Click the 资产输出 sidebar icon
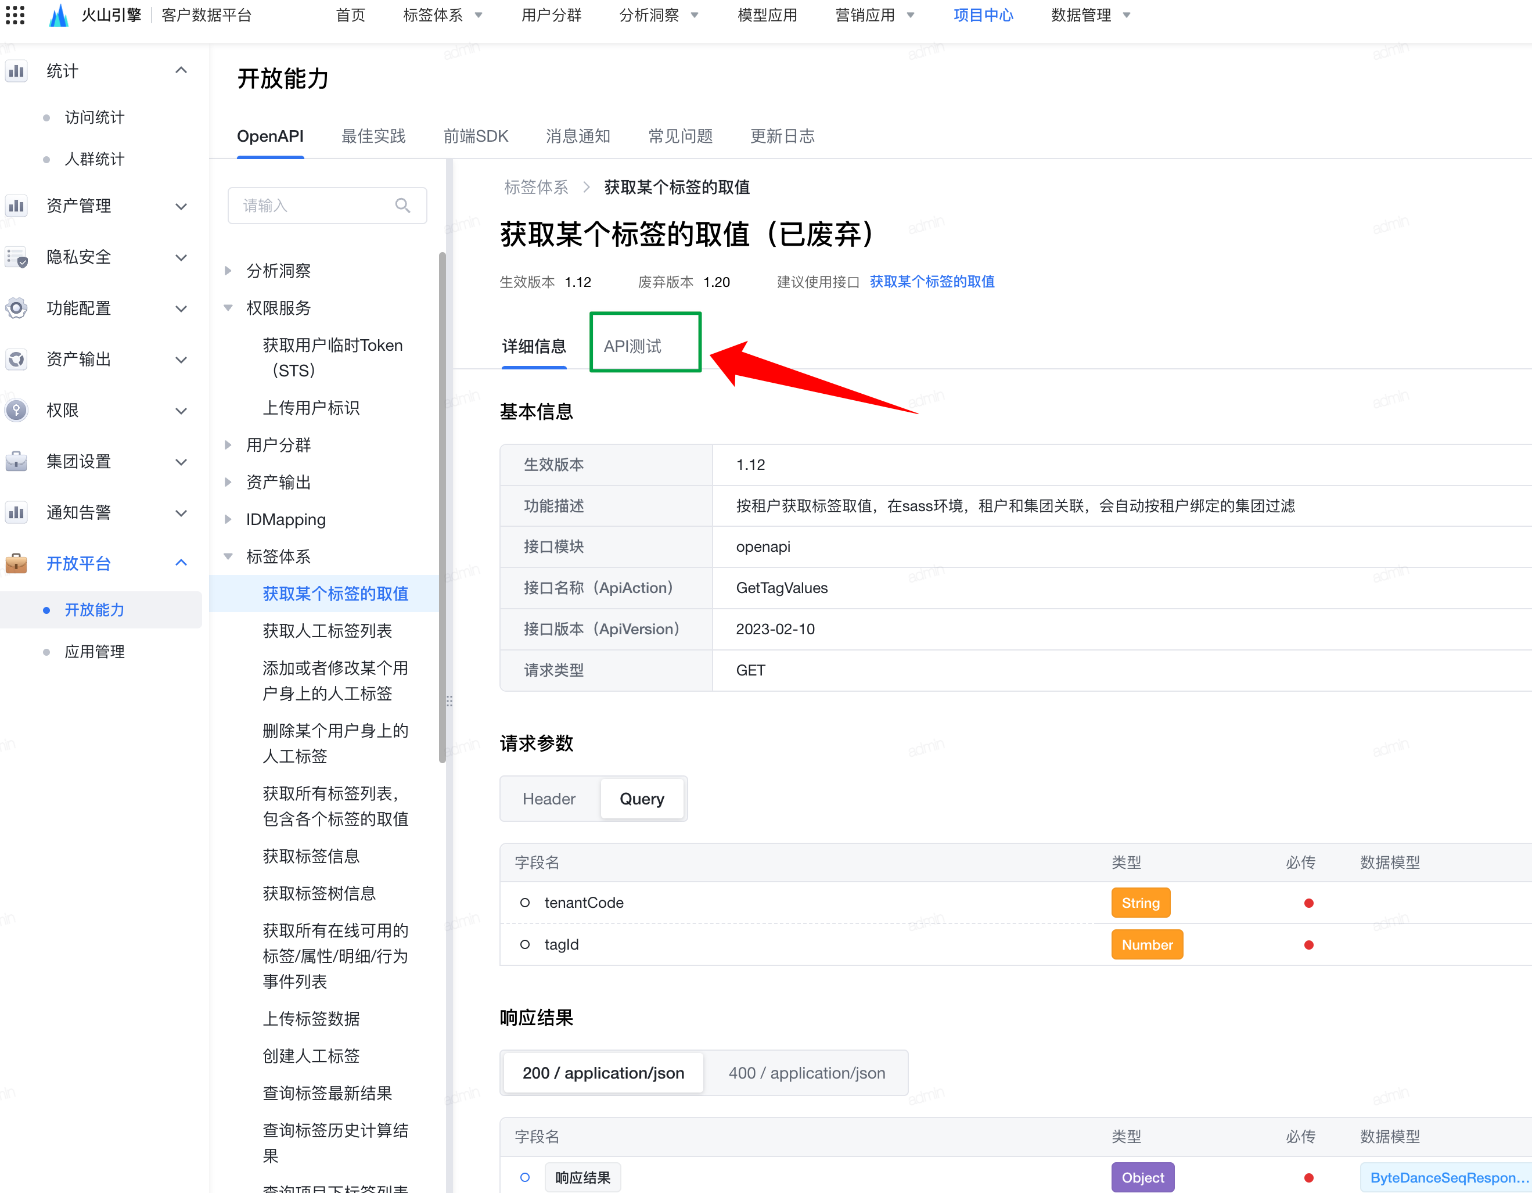Image resolution: width=1532 pixels, height=1193 pixels. point(16,360)
